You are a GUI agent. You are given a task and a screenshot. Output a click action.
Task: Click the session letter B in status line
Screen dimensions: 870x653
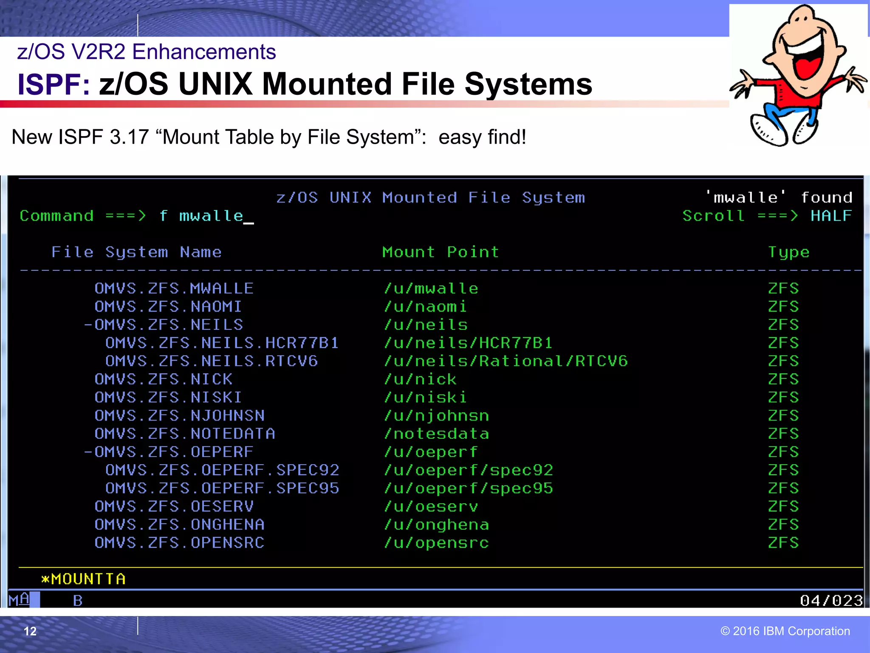tap(78, 600)
